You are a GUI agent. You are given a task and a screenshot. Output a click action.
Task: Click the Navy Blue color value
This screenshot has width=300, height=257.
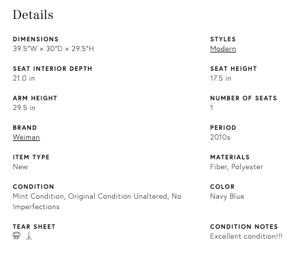(227, 197)
